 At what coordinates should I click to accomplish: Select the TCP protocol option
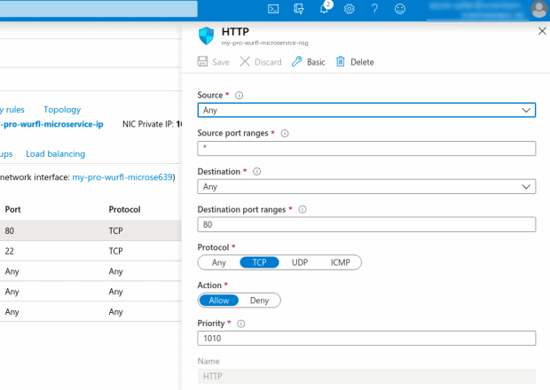[259, 262]
